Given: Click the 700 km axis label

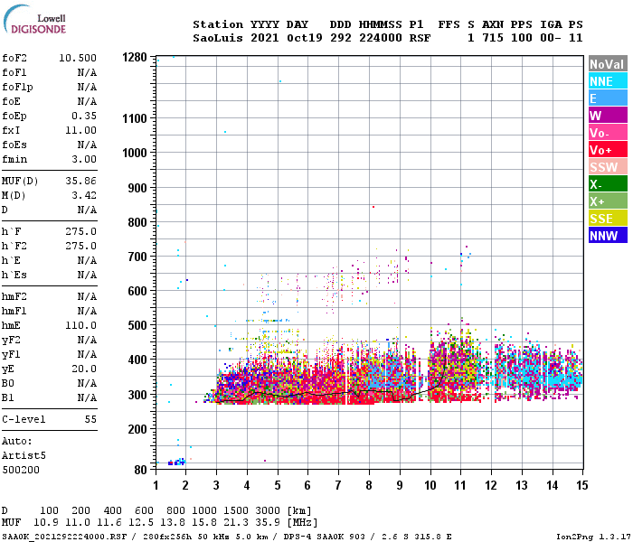Looking at the screenshot, I should click(x=137, y=257).
